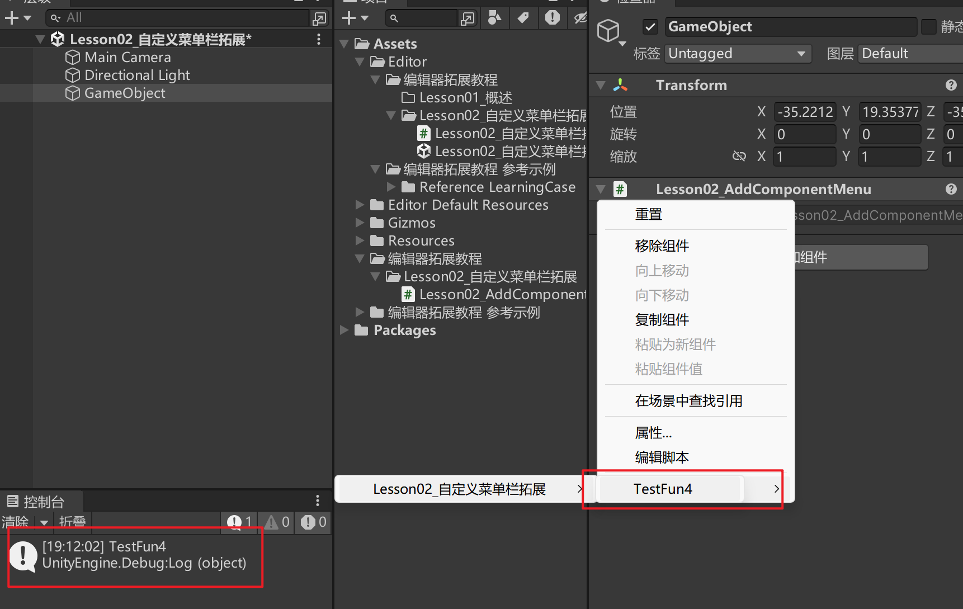This screenshot has height=609, width=963.
Task: Toggle the GameObject active checkbox
Action: [650, 26]
